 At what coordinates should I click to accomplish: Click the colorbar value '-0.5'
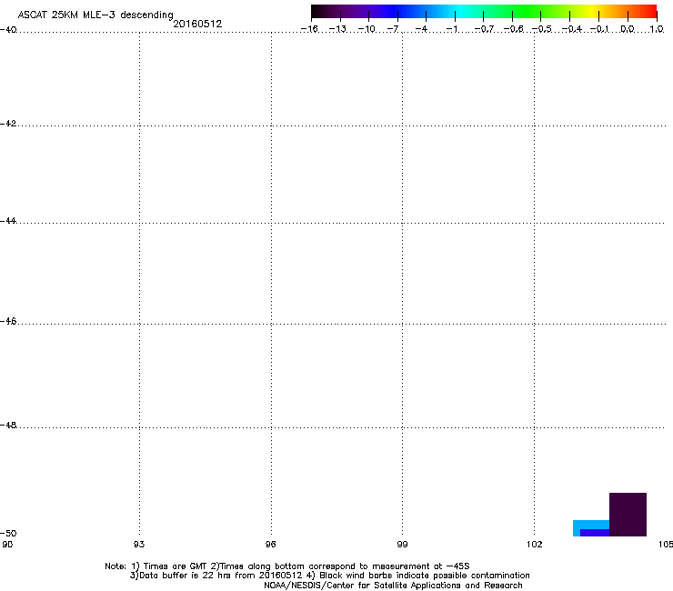click(542, 29)
